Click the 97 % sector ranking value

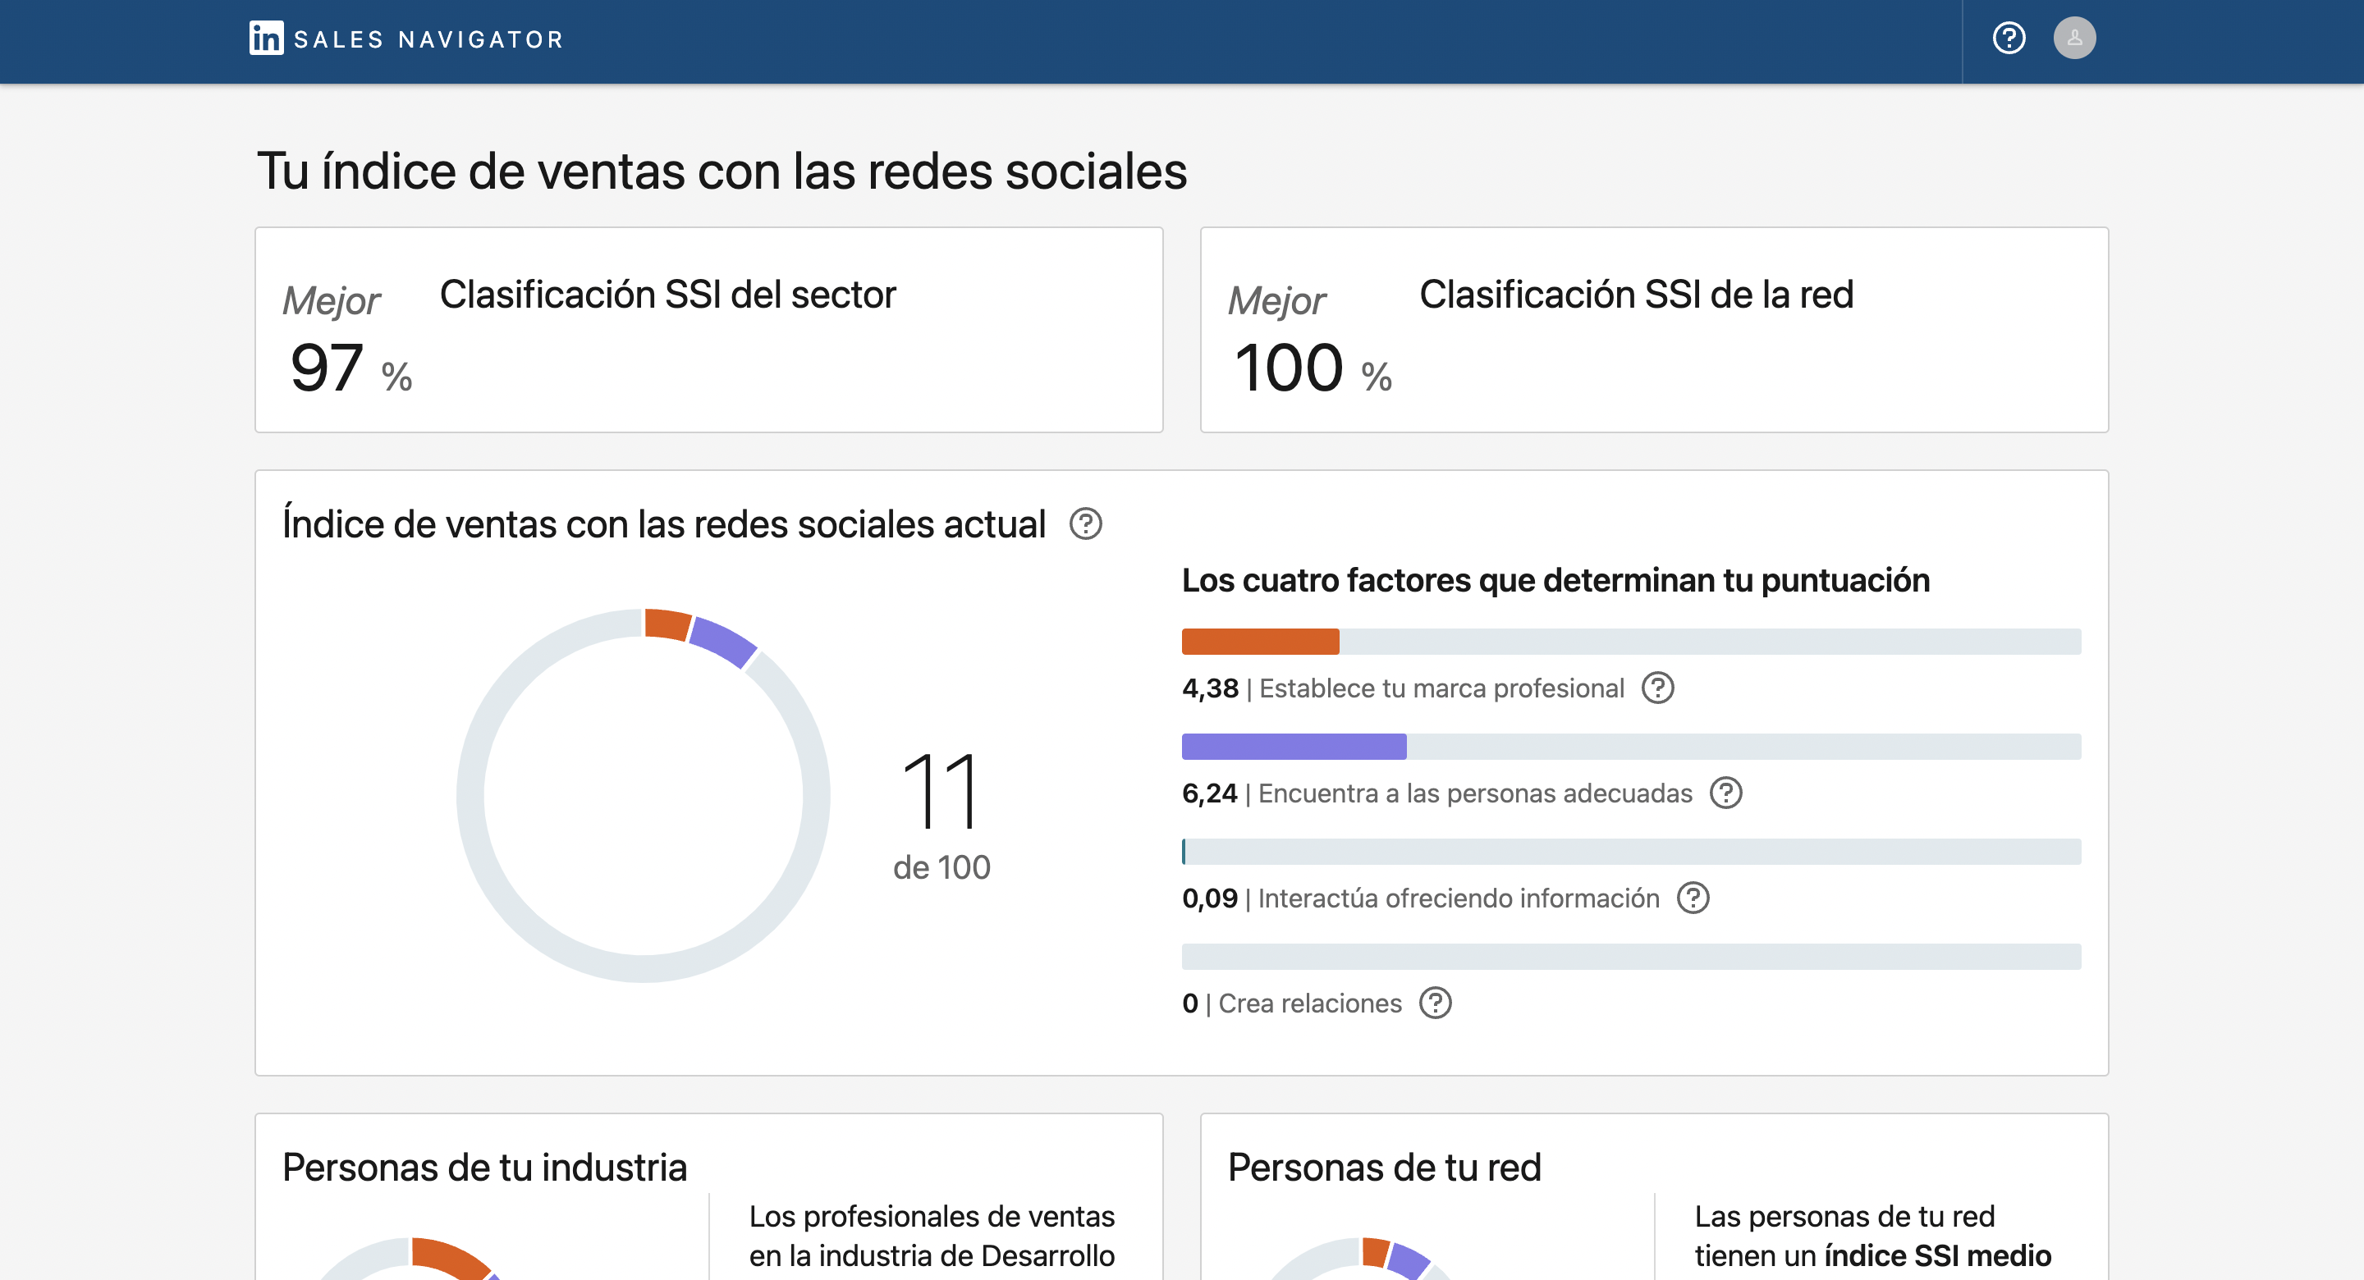tap(351, 368)
